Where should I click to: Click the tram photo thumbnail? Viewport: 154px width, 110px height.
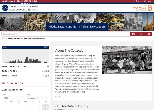127,60
